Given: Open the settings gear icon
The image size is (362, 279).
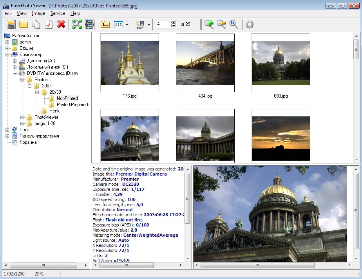Looking at the screenshot, I should 250,24.
